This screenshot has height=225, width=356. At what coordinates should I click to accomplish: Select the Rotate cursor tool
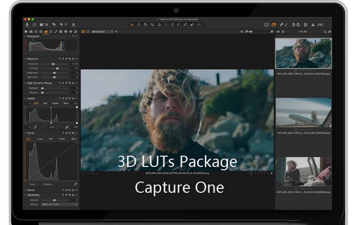coord(159,25)
